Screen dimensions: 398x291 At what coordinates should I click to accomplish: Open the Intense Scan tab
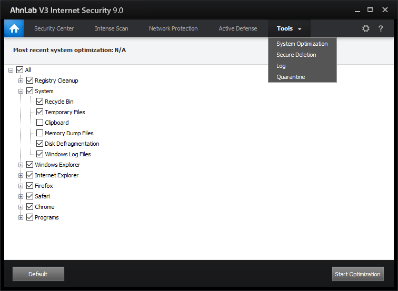point(111,28)
